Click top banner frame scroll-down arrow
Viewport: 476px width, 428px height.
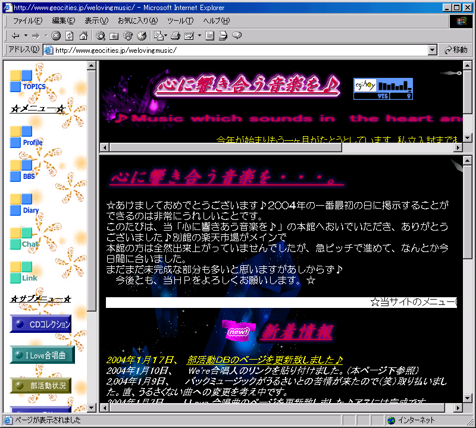pyautogui.click(x=467, y=138)
